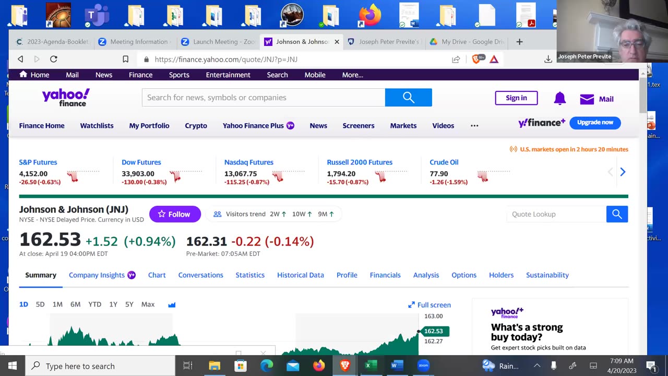Select the Max chart range
The width and height of the screenshot is (668, 376).
click(148, 304)
